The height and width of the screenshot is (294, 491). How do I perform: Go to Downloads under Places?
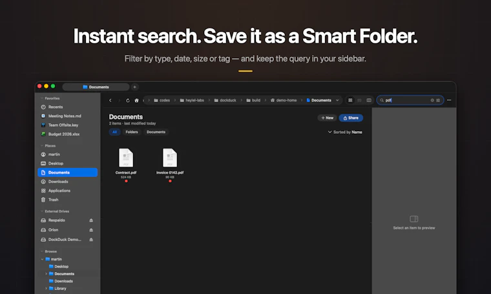click(x=68, y=182)
